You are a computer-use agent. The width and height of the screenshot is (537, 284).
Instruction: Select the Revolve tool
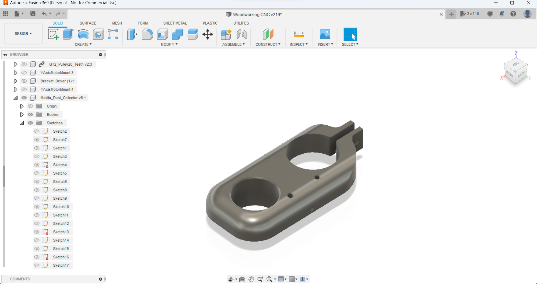coord(83,34)
